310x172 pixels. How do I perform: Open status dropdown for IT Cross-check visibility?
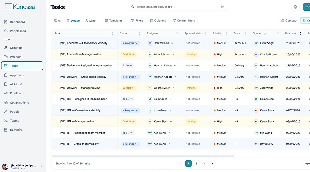130,144
